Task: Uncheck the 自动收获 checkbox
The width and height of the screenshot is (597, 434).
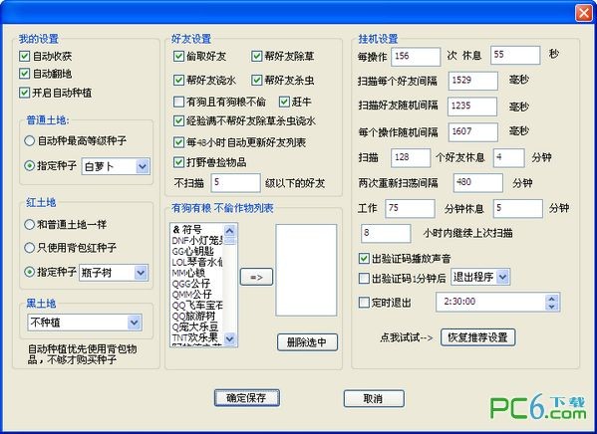Action: coord(24,56)
